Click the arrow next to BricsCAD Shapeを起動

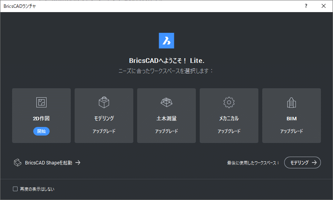(x=78, y=162)
